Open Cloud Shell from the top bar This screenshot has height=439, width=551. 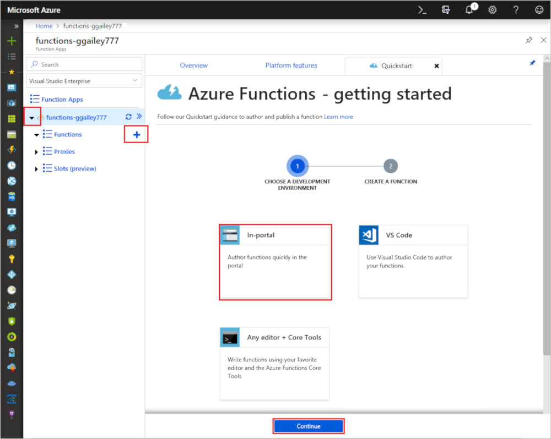(422, 10)
